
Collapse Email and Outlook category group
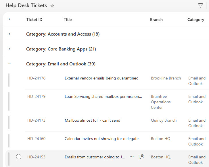9,64
